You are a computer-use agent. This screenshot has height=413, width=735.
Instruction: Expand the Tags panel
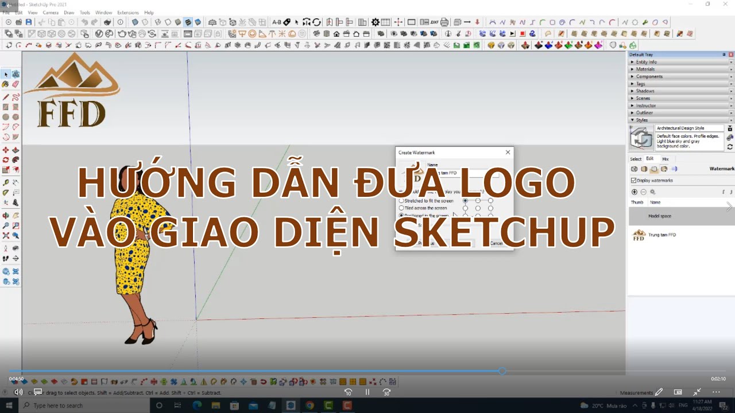(x=680, y=84)
